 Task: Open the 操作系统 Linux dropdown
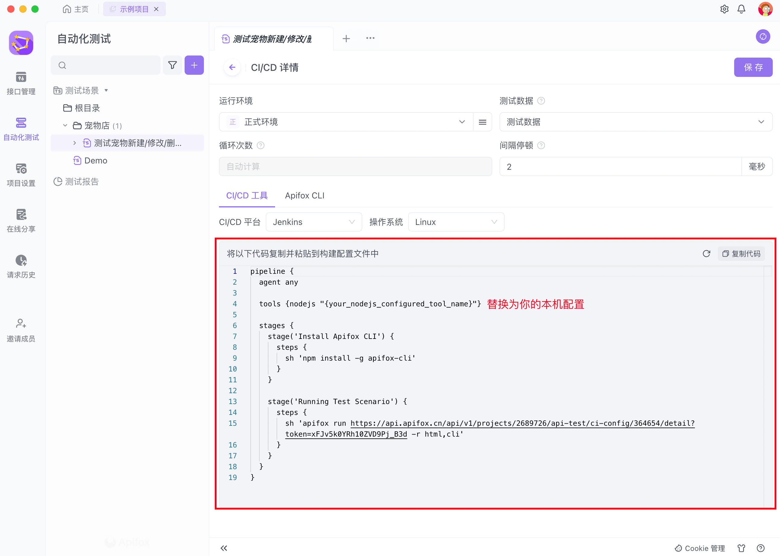(455, 222)
